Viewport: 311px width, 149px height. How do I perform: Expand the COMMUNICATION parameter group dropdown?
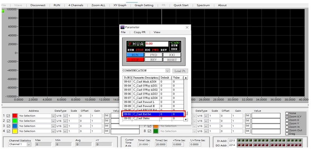pyautogui.click(x=168, y=71)
